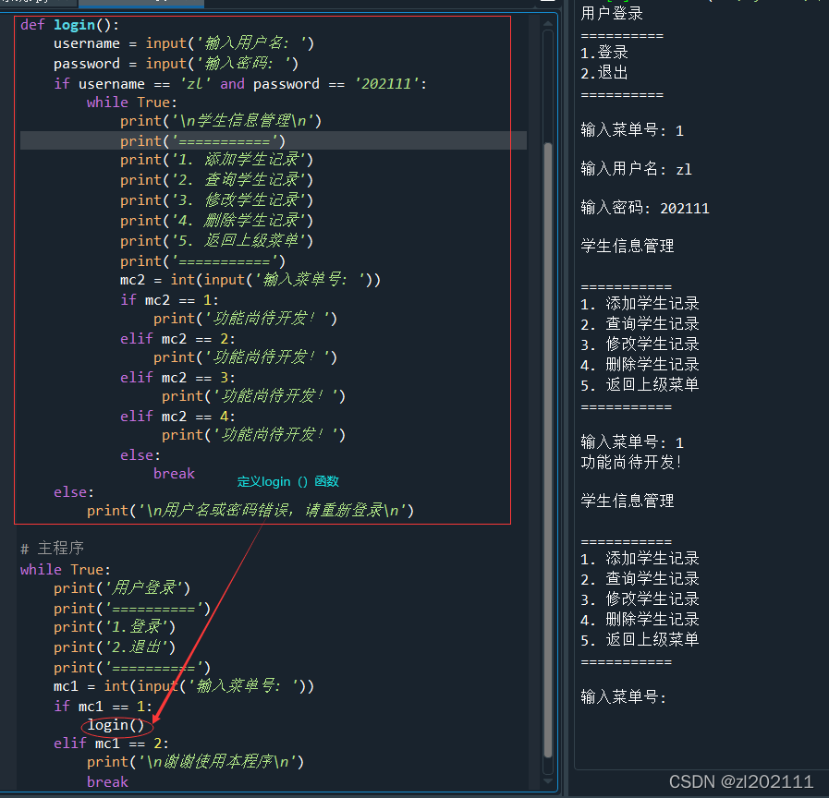Click the indented 'while True:' inside login
Screen dimensions: 829x798
[x=131, y=102]
